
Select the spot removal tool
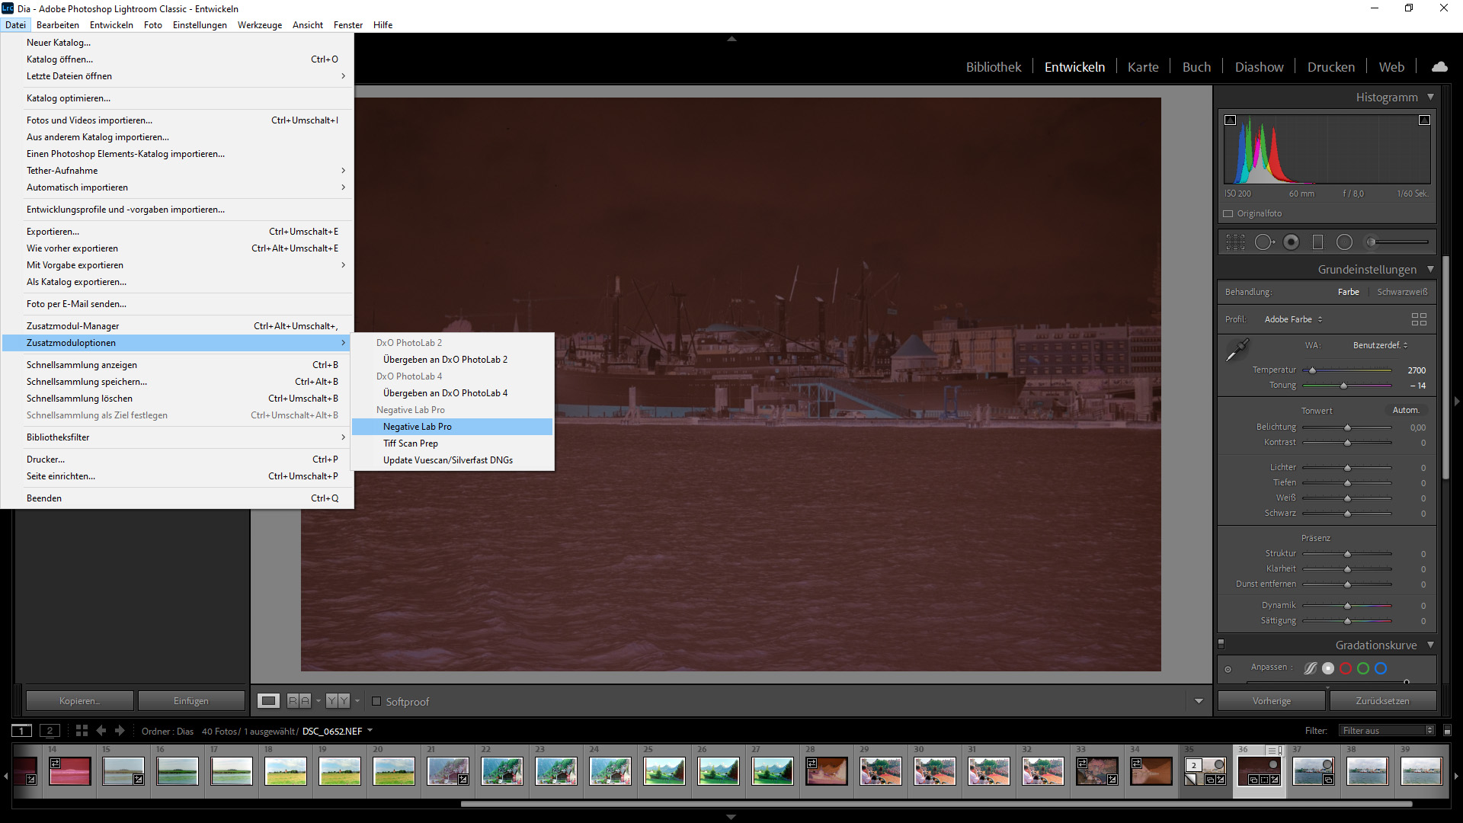click(1264, 242)
